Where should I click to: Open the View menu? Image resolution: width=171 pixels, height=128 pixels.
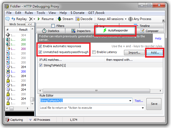pos(52,13)
